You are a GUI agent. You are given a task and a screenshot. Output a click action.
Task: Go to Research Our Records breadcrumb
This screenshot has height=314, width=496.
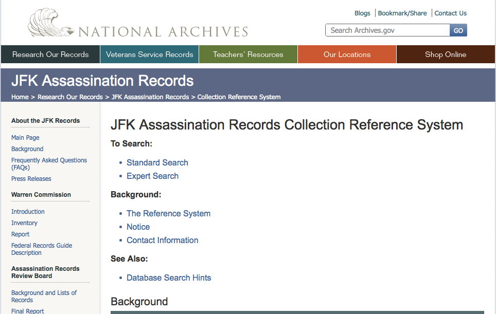point(70,97)
